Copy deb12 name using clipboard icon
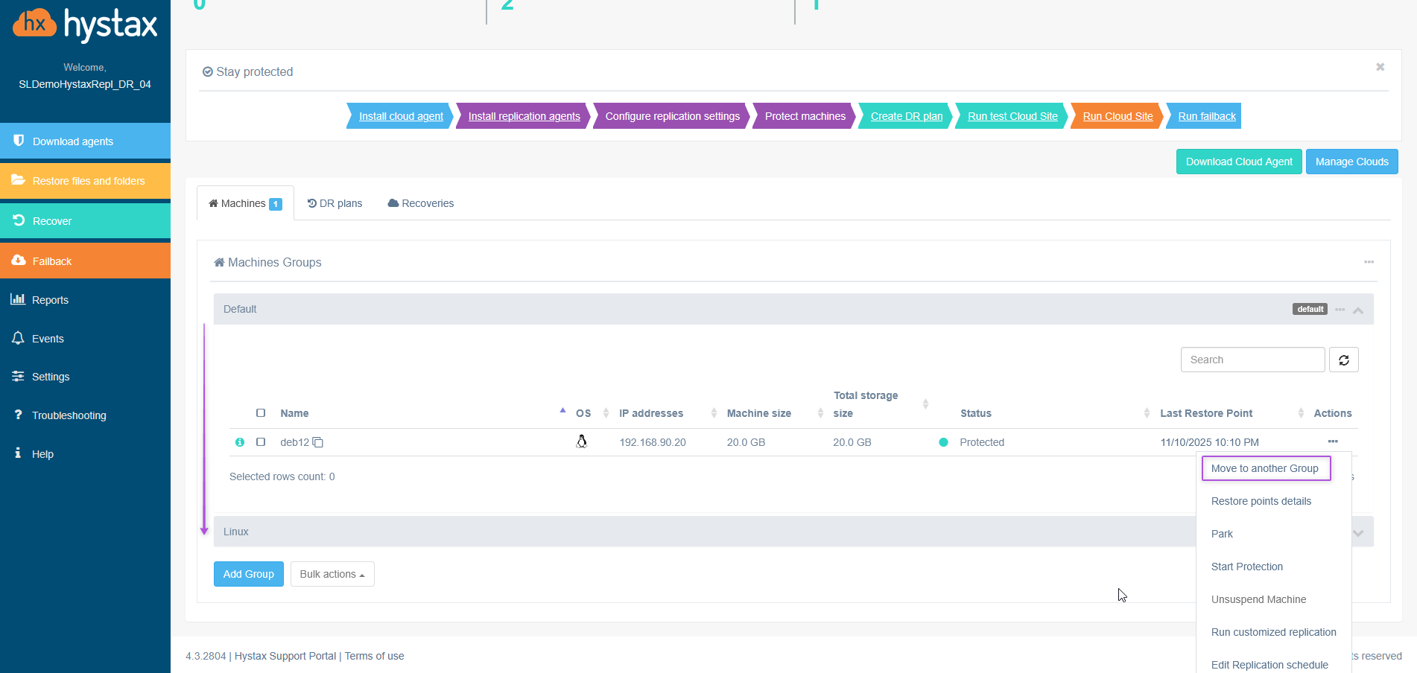1417x673 pixels. click(x=318, y=442)
